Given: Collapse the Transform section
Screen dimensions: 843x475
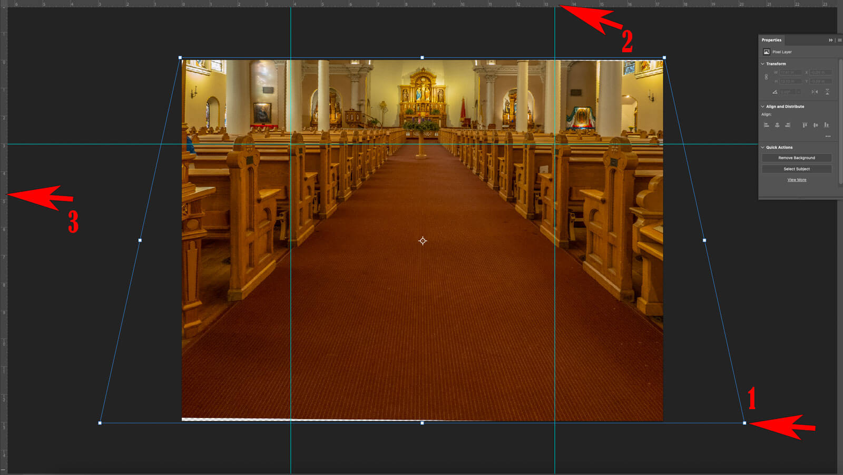Looking at the screenshot, I should [x=762, y=64].
